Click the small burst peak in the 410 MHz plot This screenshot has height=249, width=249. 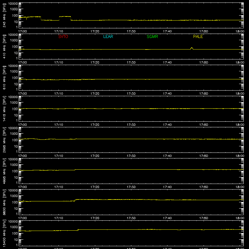[192, 48]
